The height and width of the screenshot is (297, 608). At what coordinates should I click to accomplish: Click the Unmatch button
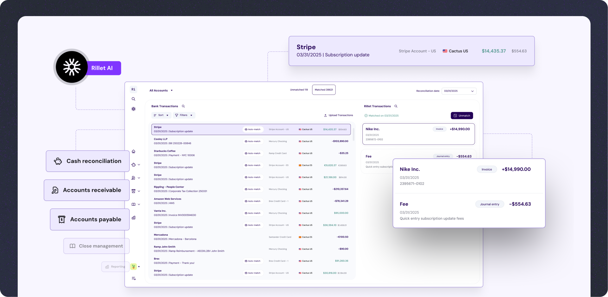(x=462, y=116)
